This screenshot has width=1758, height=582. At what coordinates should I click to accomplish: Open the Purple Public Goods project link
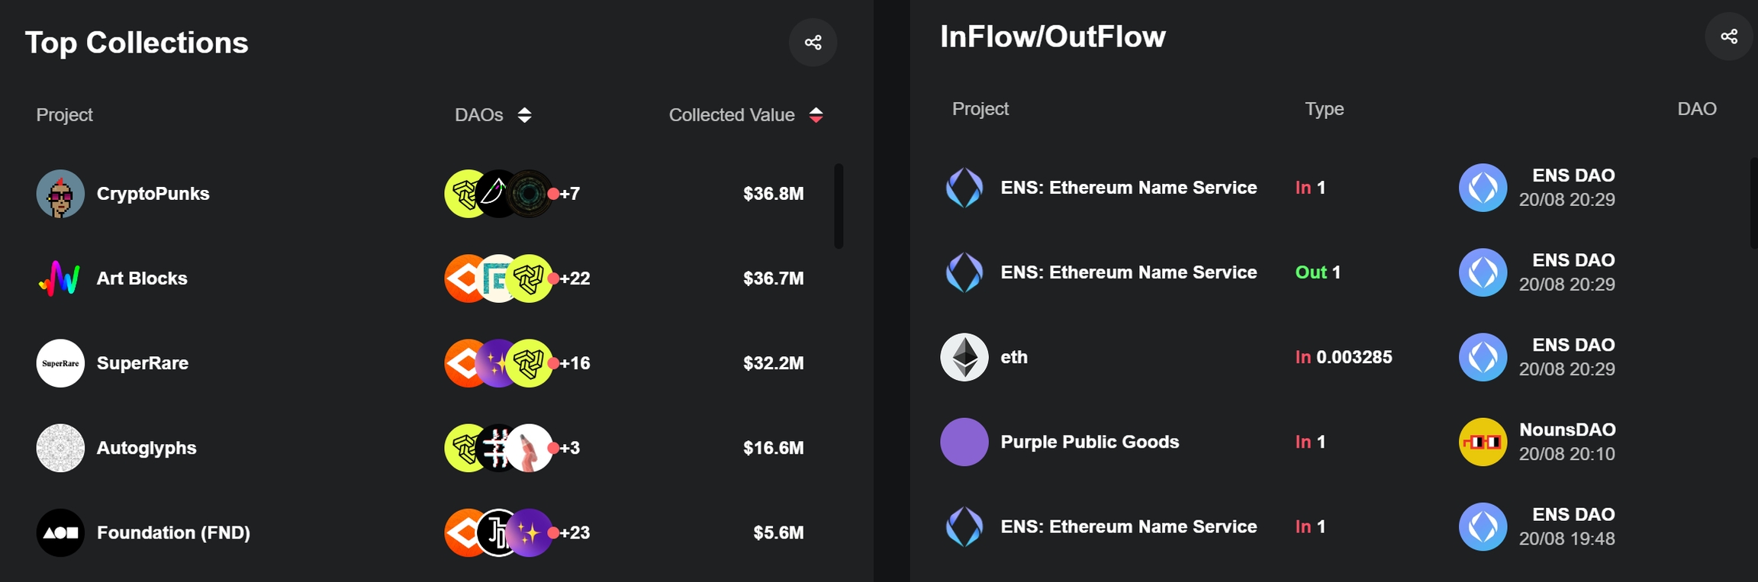(1090, 442)
